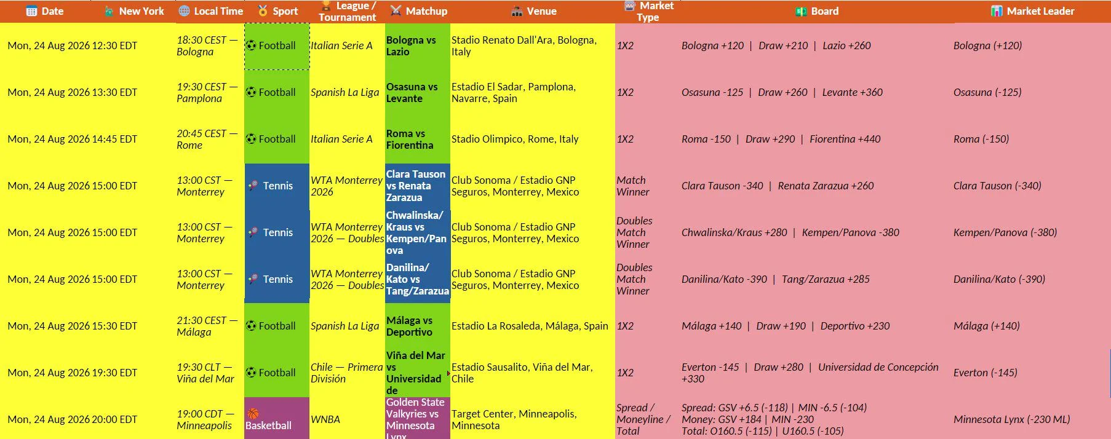
Task: Click the 'Spread / Moneyline / Total' market type cell
Action: coord(647,419)
